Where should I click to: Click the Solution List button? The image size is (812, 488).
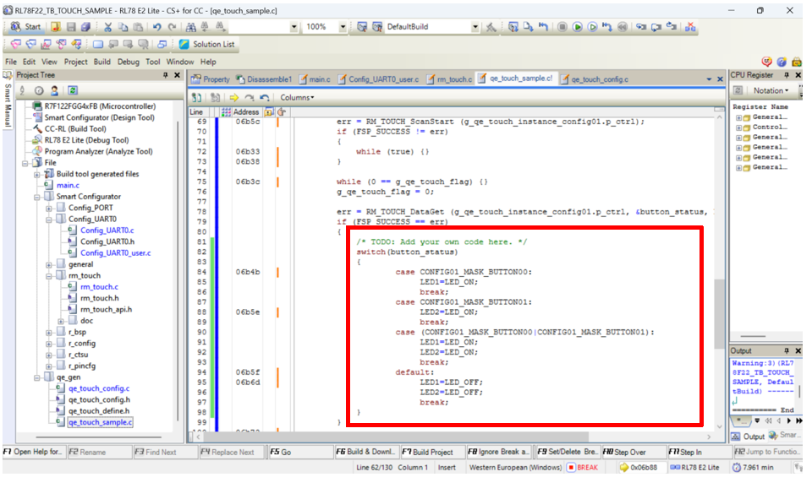(x=206, y=44)
